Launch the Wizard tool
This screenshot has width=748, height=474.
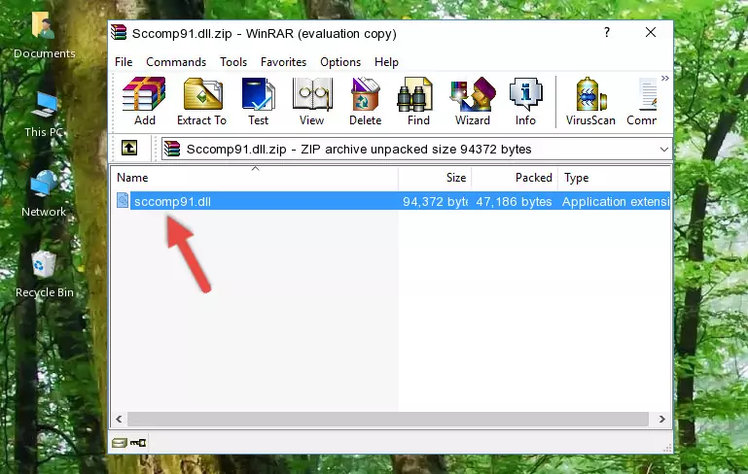(473, 101)
